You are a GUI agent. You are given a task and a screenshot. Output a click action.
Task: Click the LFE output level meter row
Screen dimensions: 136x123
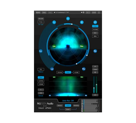pyautogui.click(x=90, y=104)
